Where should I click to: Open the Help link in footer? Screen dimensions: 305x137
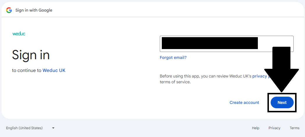[256, 128]
